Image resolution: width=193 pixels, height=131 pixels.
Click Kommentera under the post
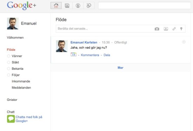90,55
